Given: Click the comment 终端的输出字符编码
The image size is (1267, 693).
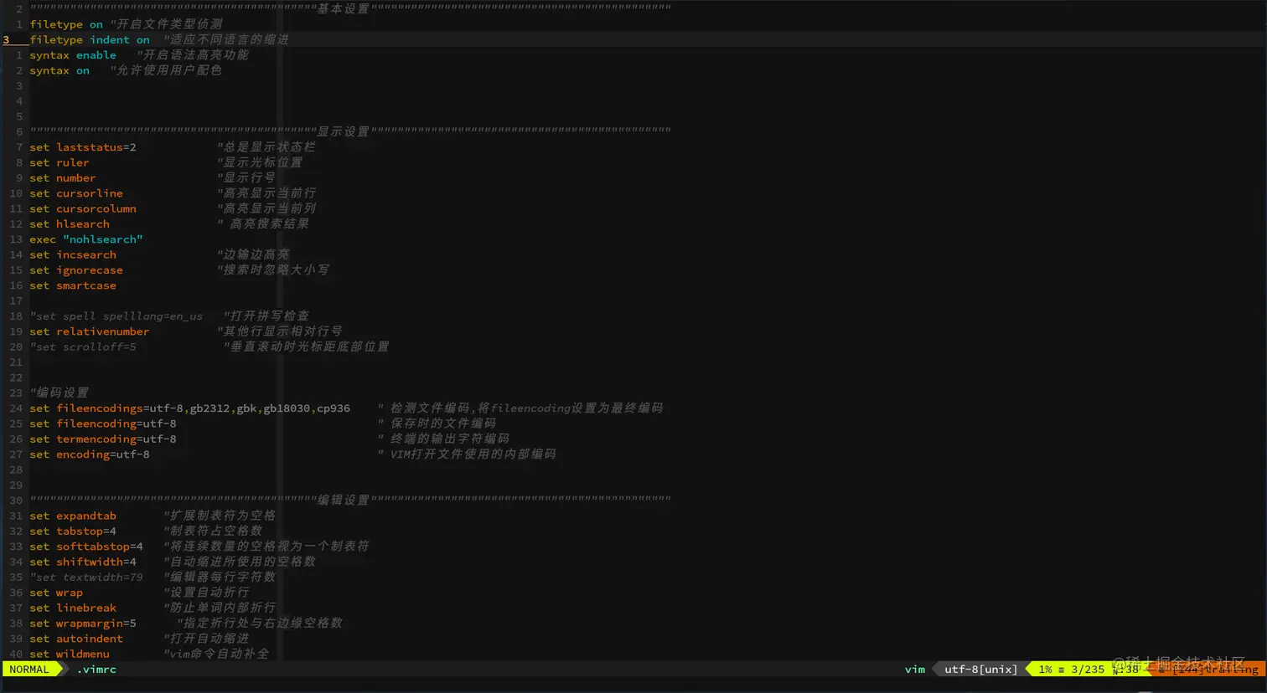Looking at the screenshot, I should (x=443, y=439).
